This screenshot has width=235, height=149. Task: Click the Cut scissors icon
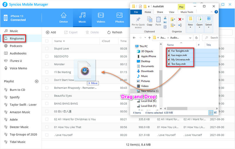165,18
